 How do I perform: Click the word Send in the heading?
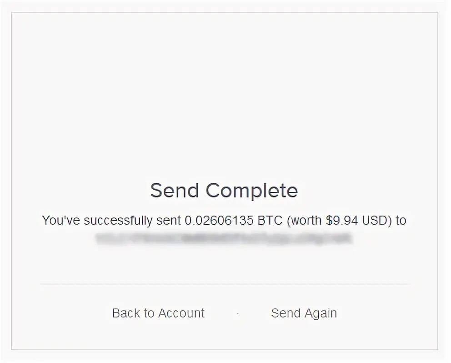tap(175, 190)
